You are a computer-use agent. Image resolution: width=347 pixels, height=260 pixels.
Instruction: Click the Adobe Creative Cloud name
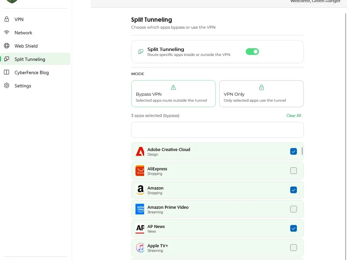pos(168,149)
